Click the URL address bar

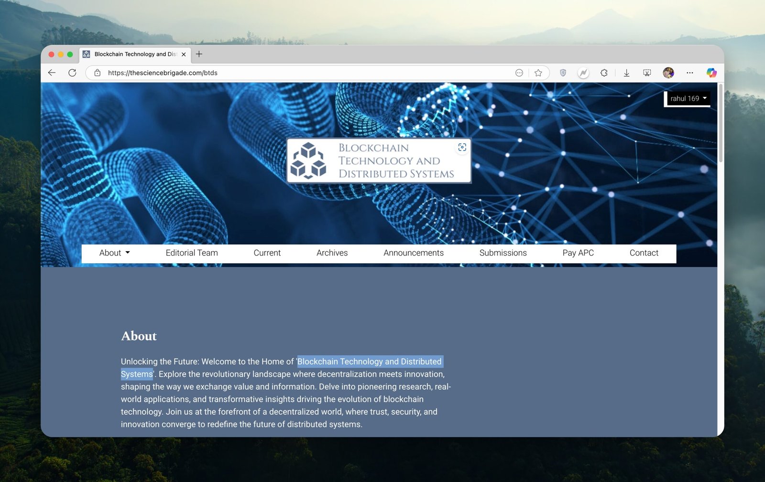click(x=306, y=73)
